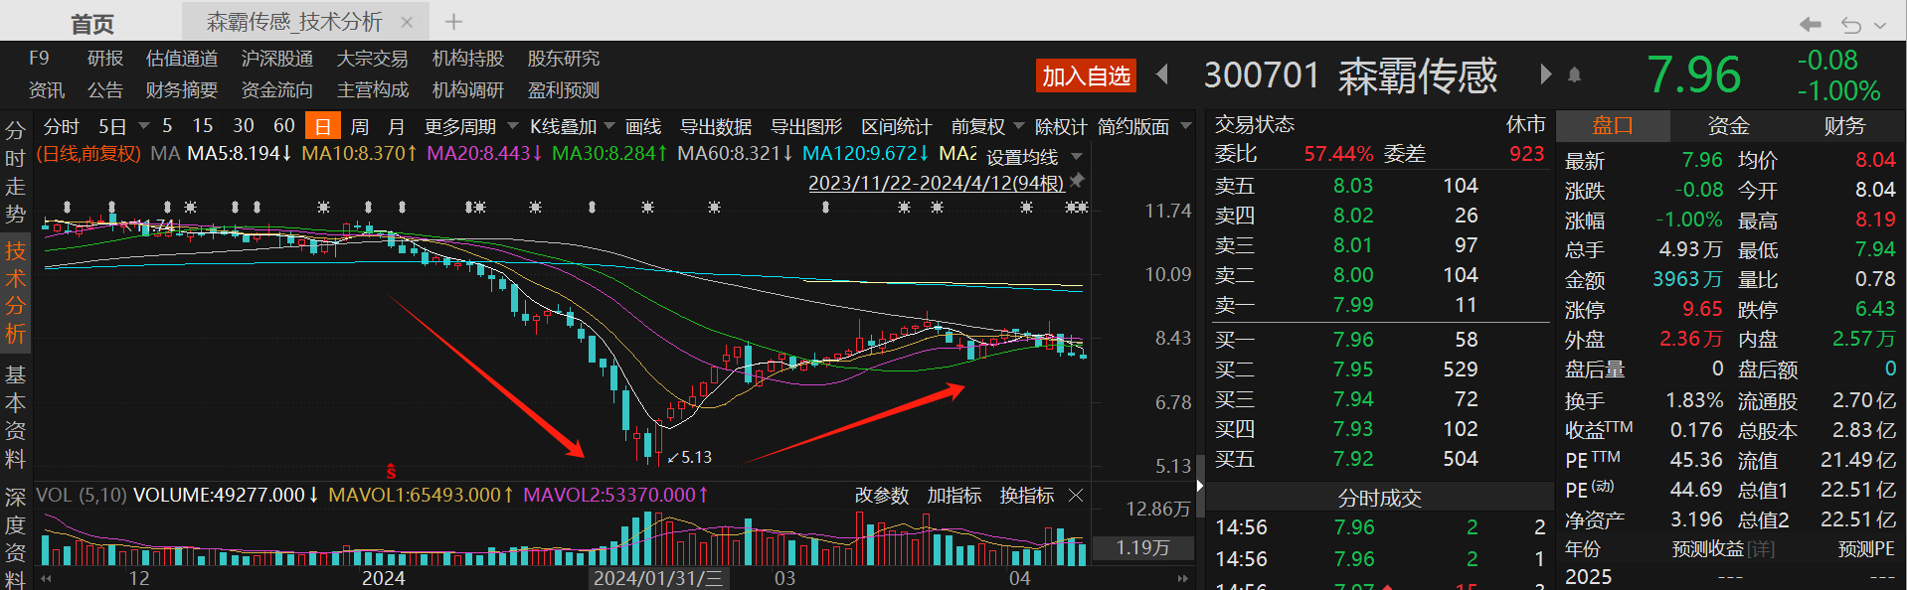Click 换指标 in the VOL panel
Viewport: 1907px width, 590px height.
pyautogui.click(x=1027, y=495)
